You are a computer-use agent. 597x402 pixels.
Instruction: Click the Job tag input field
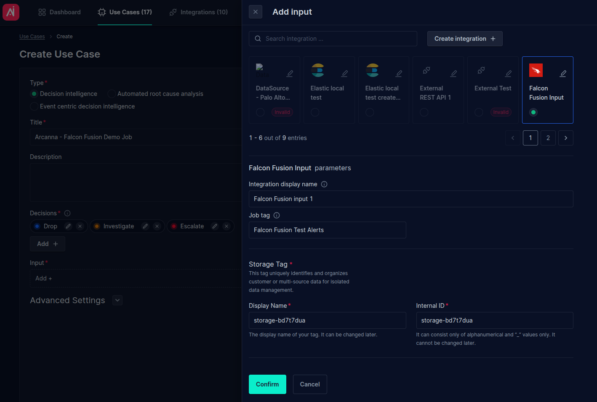coord(328,230)
